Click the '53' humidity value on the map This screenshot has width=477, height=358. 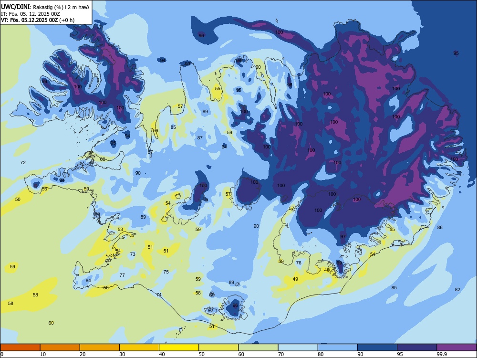click(121, 230)
